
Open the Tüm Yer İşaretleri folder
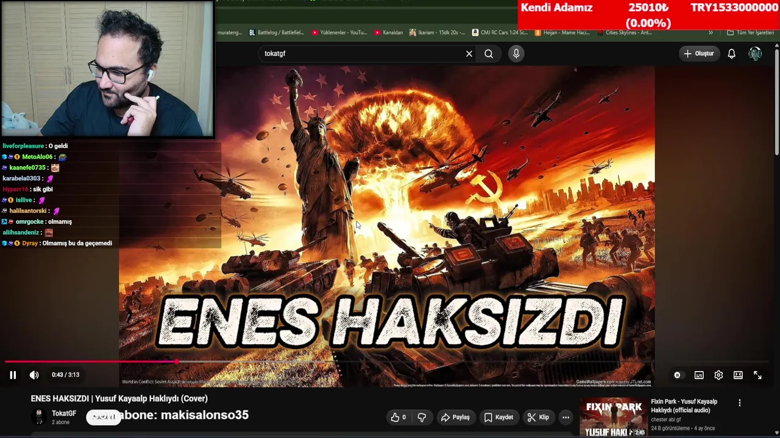click(x=750, y=33)
